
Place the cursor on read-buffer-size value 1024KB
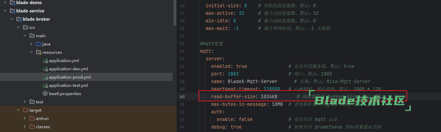click(269, 97)
